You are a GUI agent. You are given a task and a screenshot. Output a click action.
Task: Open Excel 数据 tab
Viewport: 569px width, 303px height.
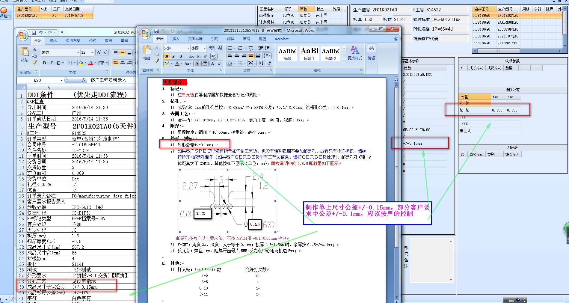pyautogui.click(x=108, y=41)
